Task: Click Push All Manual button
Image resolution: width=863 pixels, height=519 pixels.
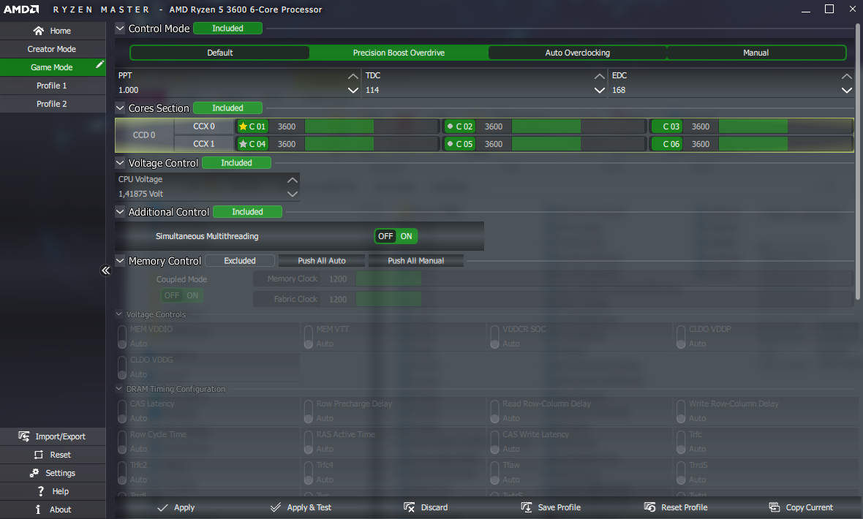Action: point(415,261)
